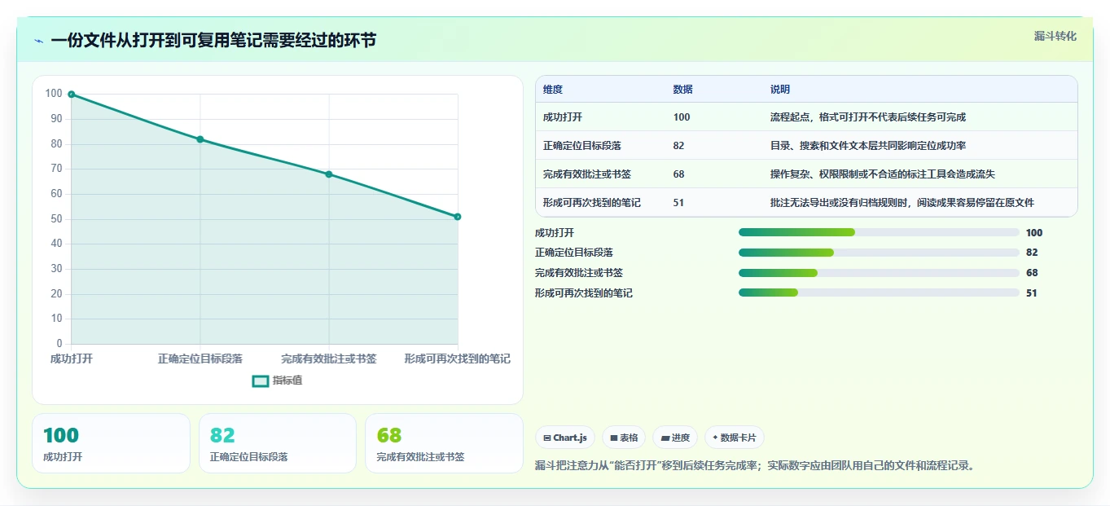
Task: Click the 形成可再次找到的笔记 label beside progress bars
Action: [x=584, y=293]
